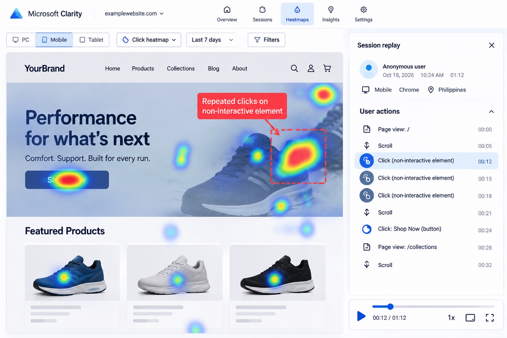Select the Page view: / action row
The height and width of the screenshot is (338, 507).
tap(427, 129)
